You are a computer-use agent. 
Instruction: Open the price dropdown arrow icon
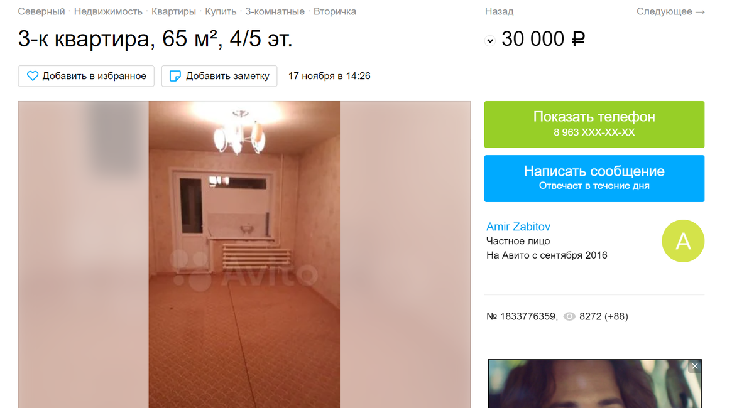(x=490, y=41)
